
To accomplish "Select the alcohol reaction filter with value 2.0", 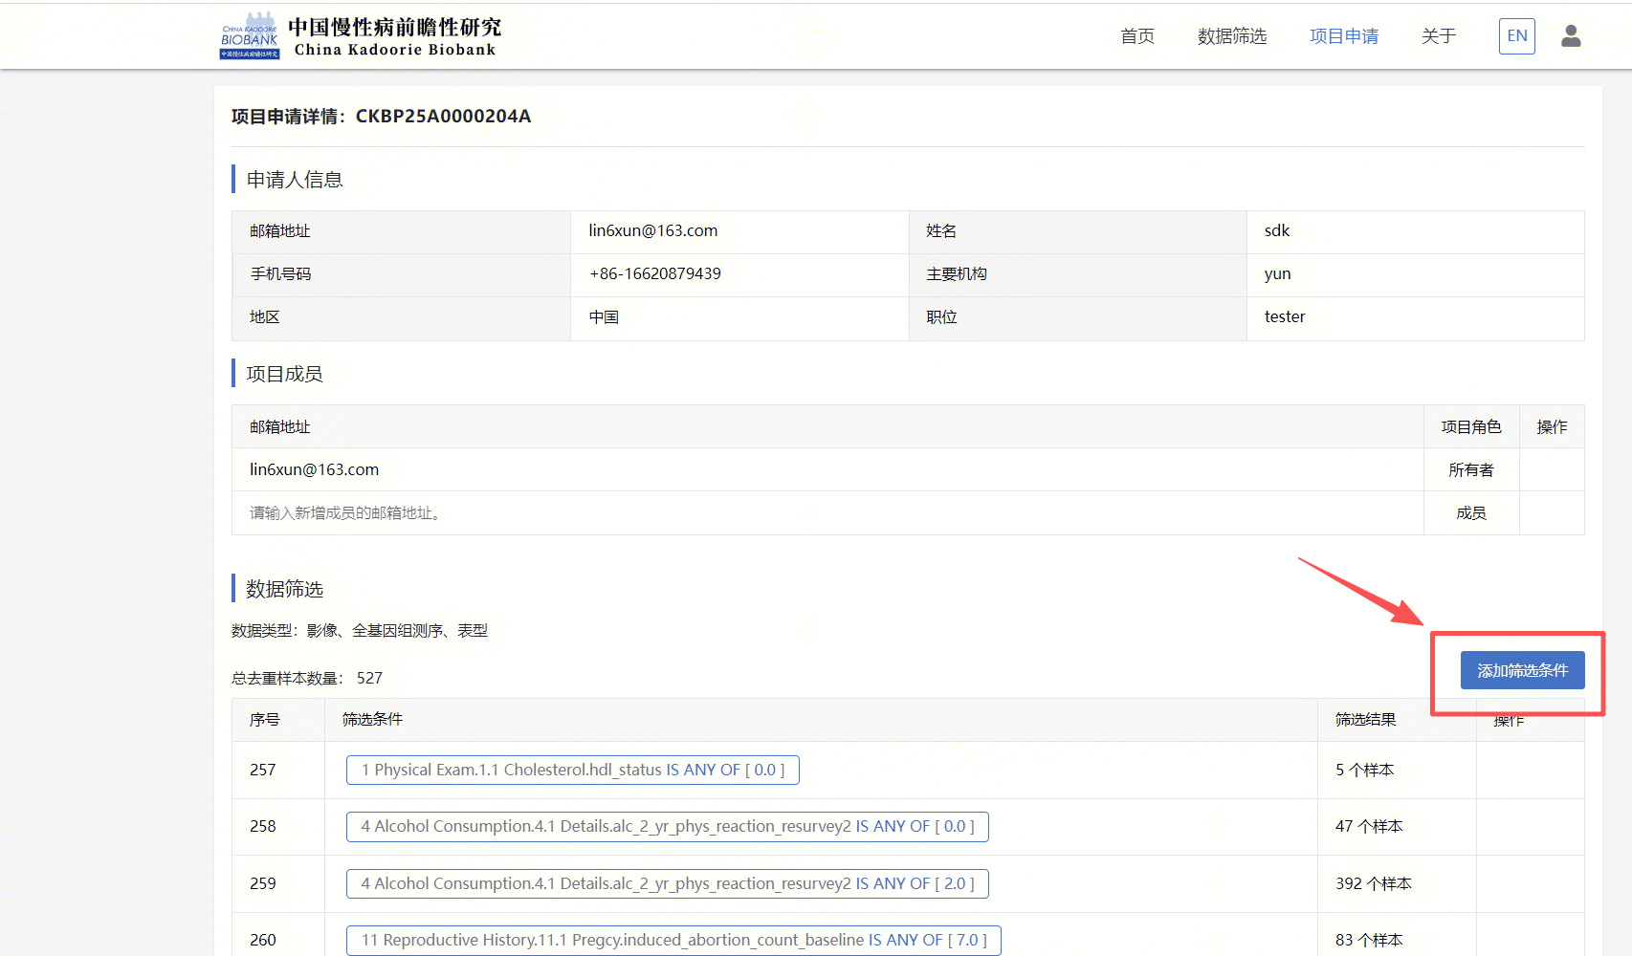I will pyautogui.click(x=667, y=883).
